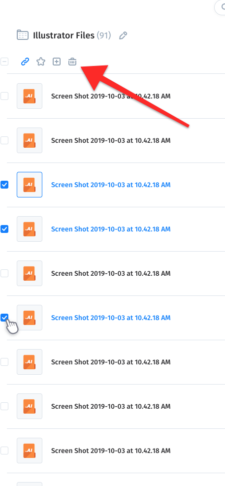Click the pencil edit icon beside Illustrator Files
Viewport: 225px width, 486px height.
[x=123, y=35]
